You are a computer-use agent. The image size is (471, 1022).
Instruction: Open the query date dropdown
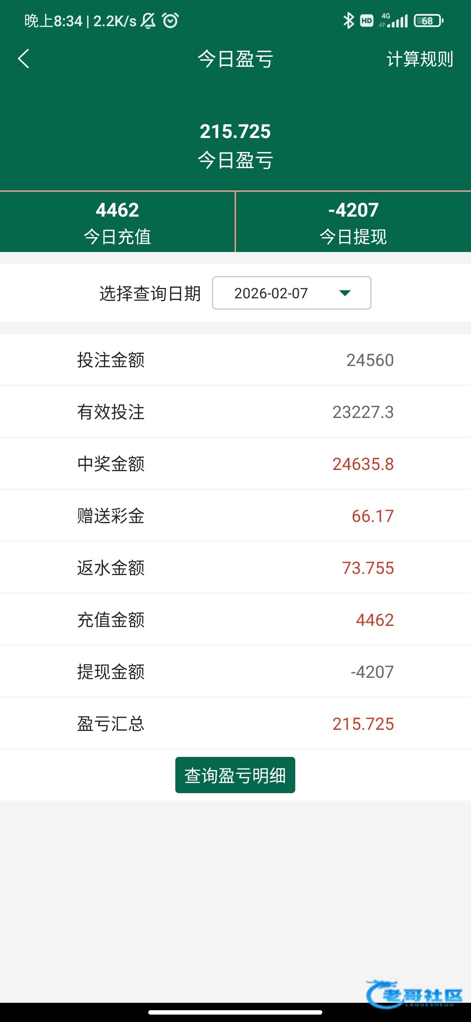click(291, 293)
